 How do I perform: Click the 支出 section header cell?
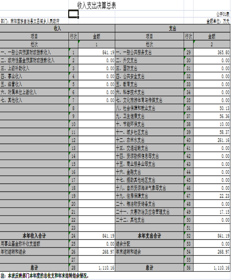pos(172,29)
